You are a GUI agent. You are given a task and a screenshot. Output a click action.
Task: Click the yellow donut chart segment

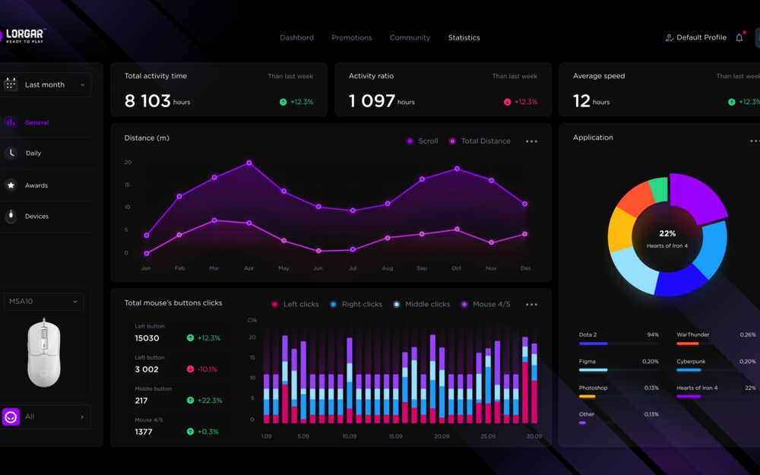coord(622,231)
